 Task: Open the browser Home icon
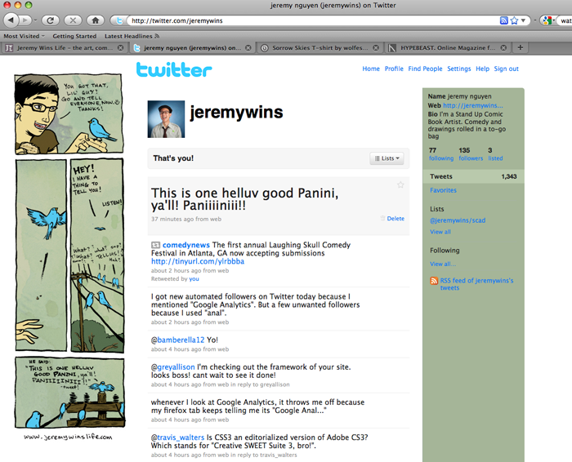96,20
